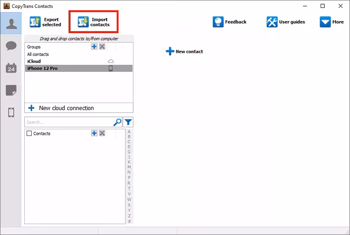Viewport: 350px width, 235px height.
Task: Click New cloud connection
Action: click(61, 108)
